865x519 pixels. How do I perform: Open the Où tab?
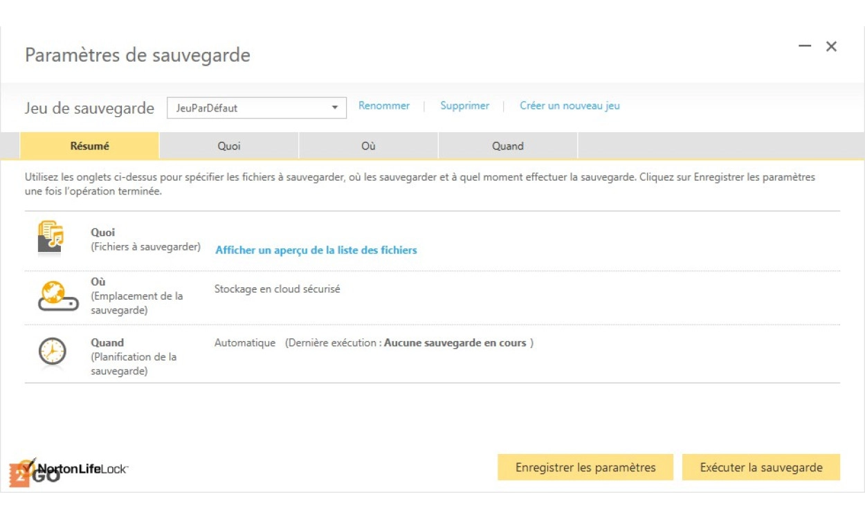[x=368, y=146]
